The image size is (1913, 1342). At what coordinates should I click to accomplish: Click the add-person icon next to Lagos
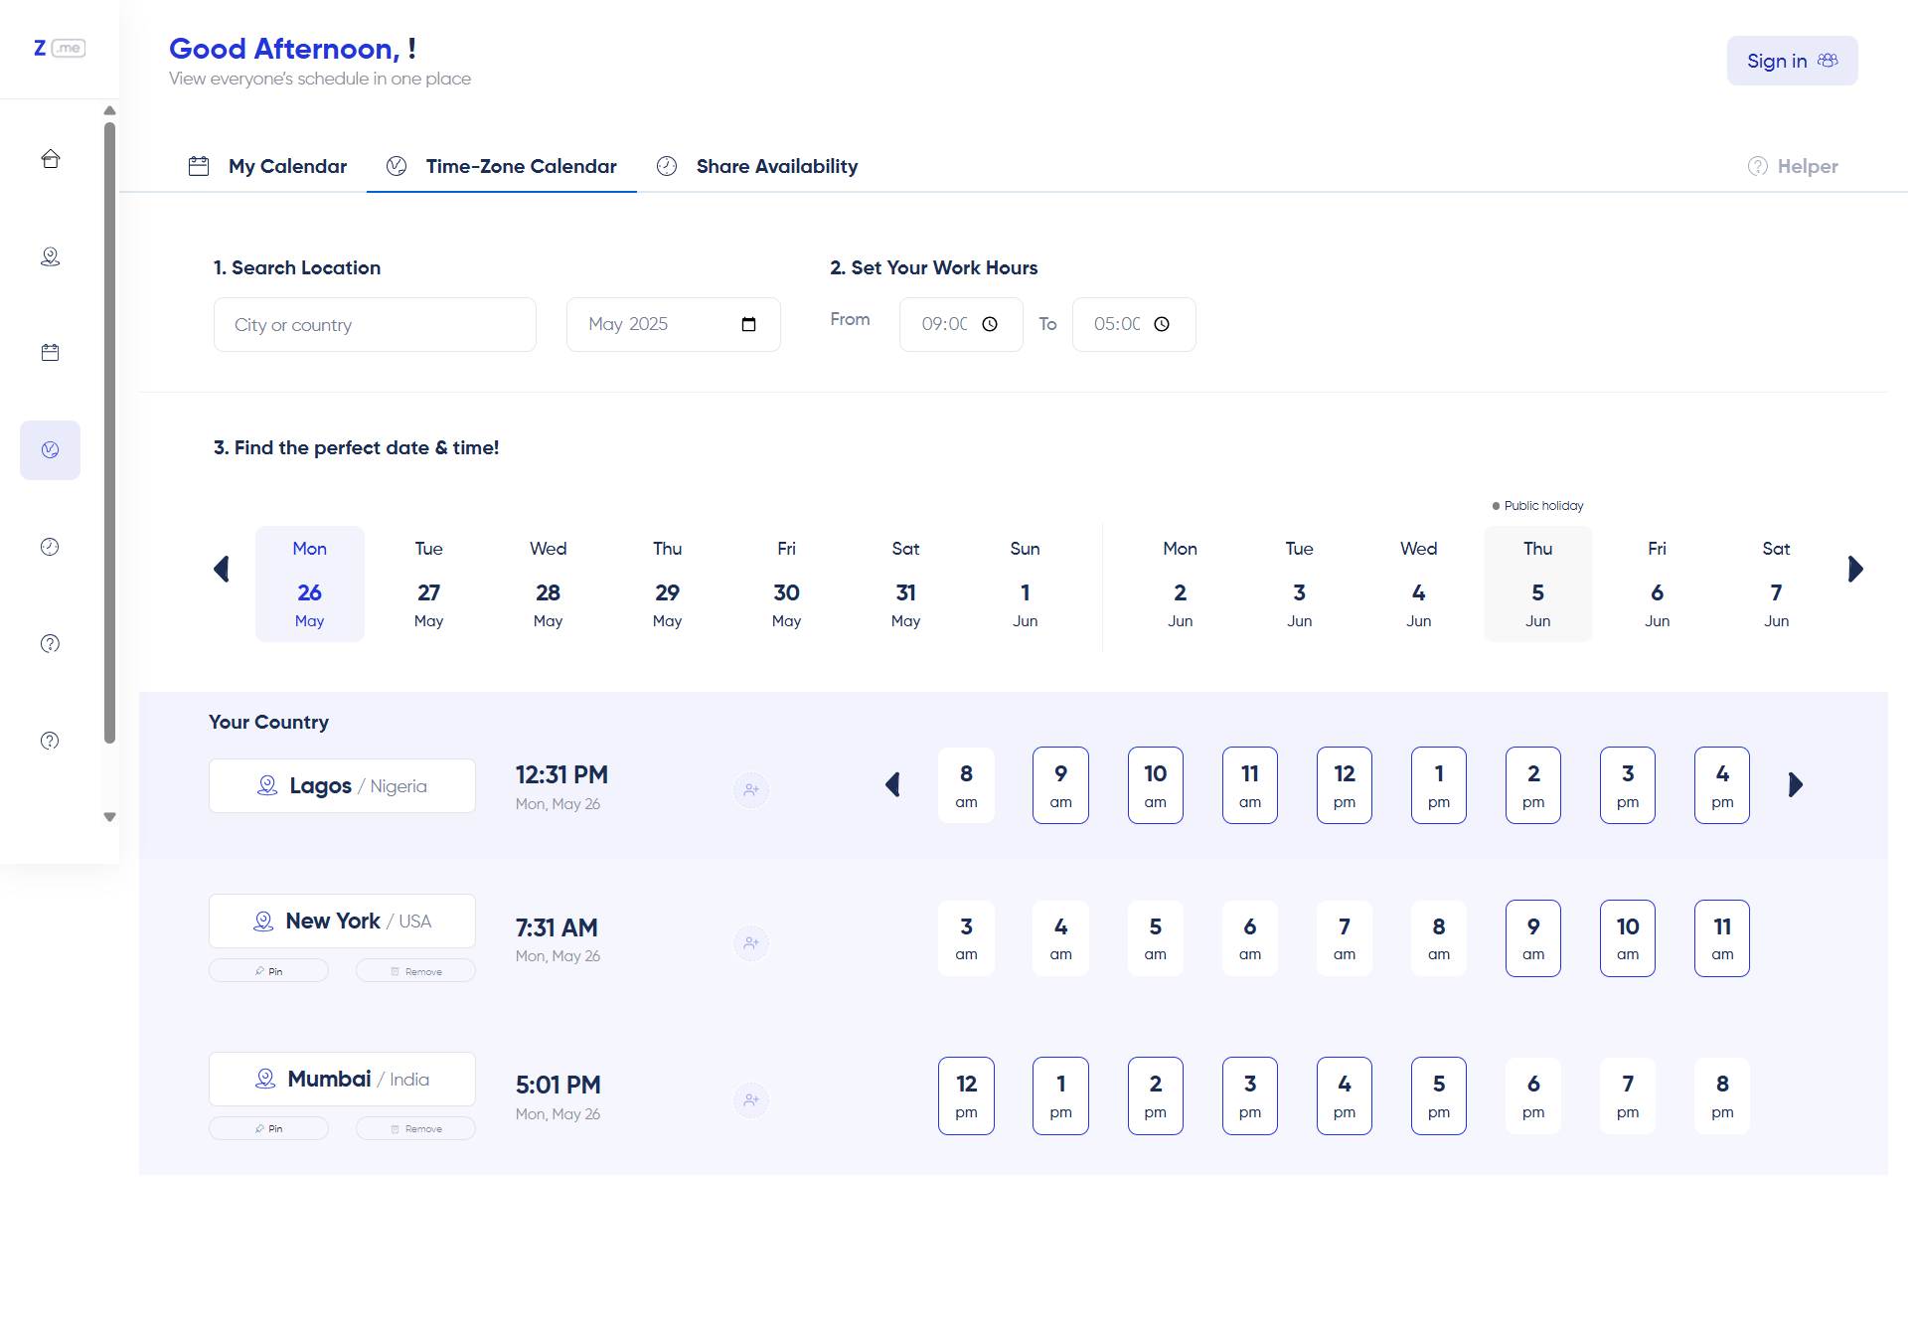click(751, 790)
